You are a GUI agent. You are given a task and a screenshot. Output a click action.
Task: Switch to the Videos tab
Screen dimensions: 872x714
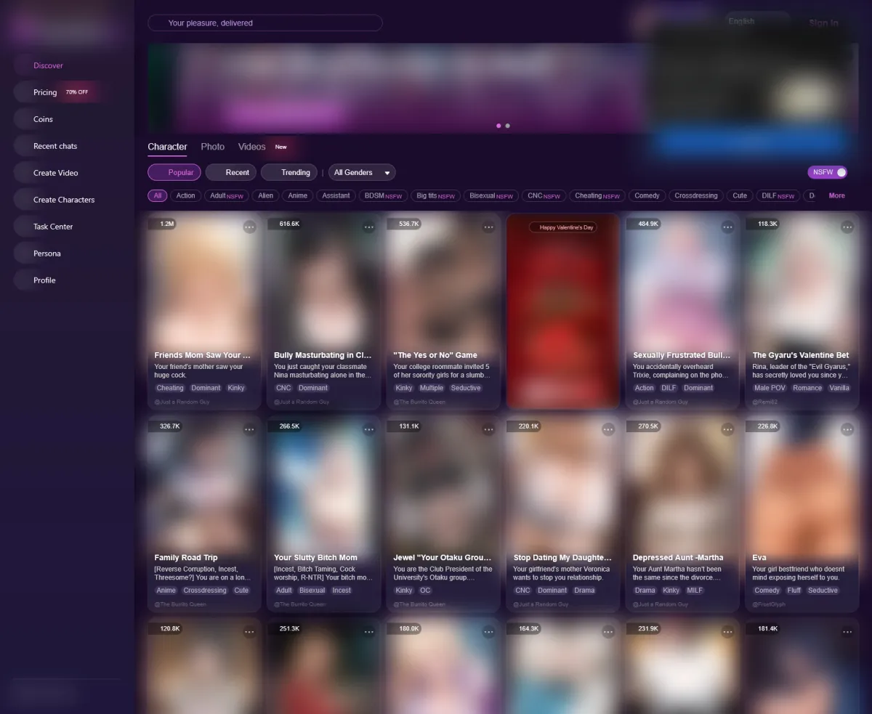(x=252, y=147)
